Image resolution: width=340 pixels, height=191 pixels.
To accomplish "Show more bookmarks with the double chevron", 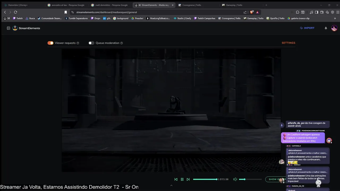I will (335, 18).
